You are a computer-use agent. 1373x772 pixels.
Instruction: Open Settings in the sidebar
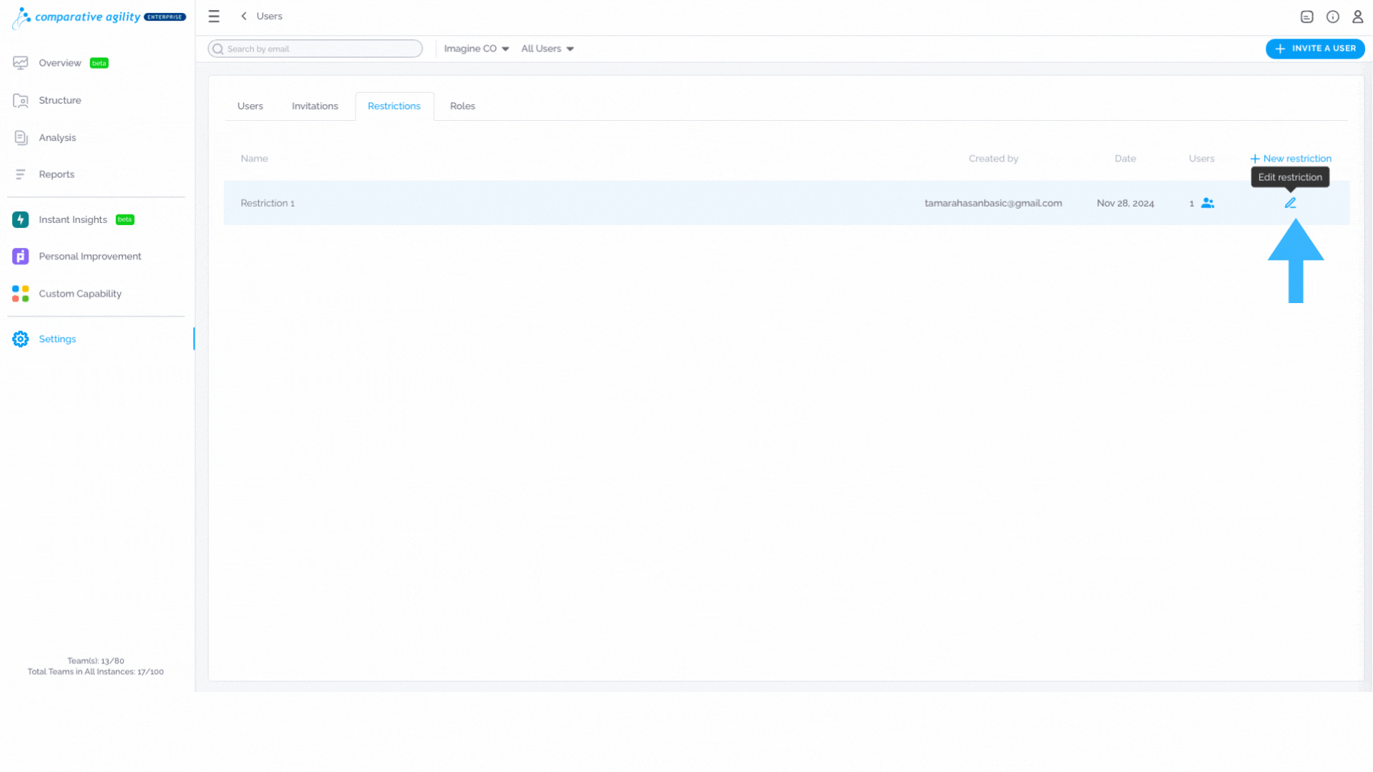pos(57,339)
